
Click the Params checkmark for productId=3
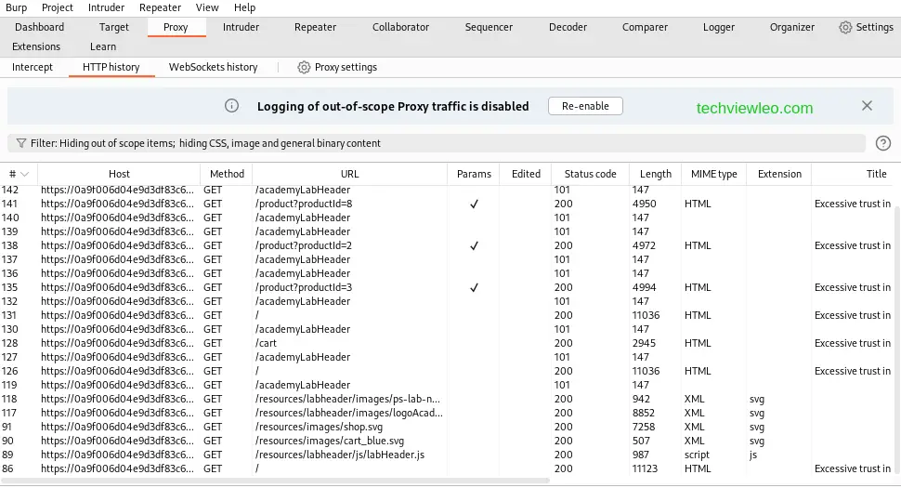pyautogui.click(x=474, y=288)
